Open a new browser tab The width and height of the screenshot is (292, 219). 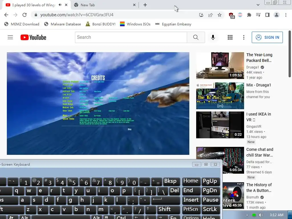pos(145,5)
